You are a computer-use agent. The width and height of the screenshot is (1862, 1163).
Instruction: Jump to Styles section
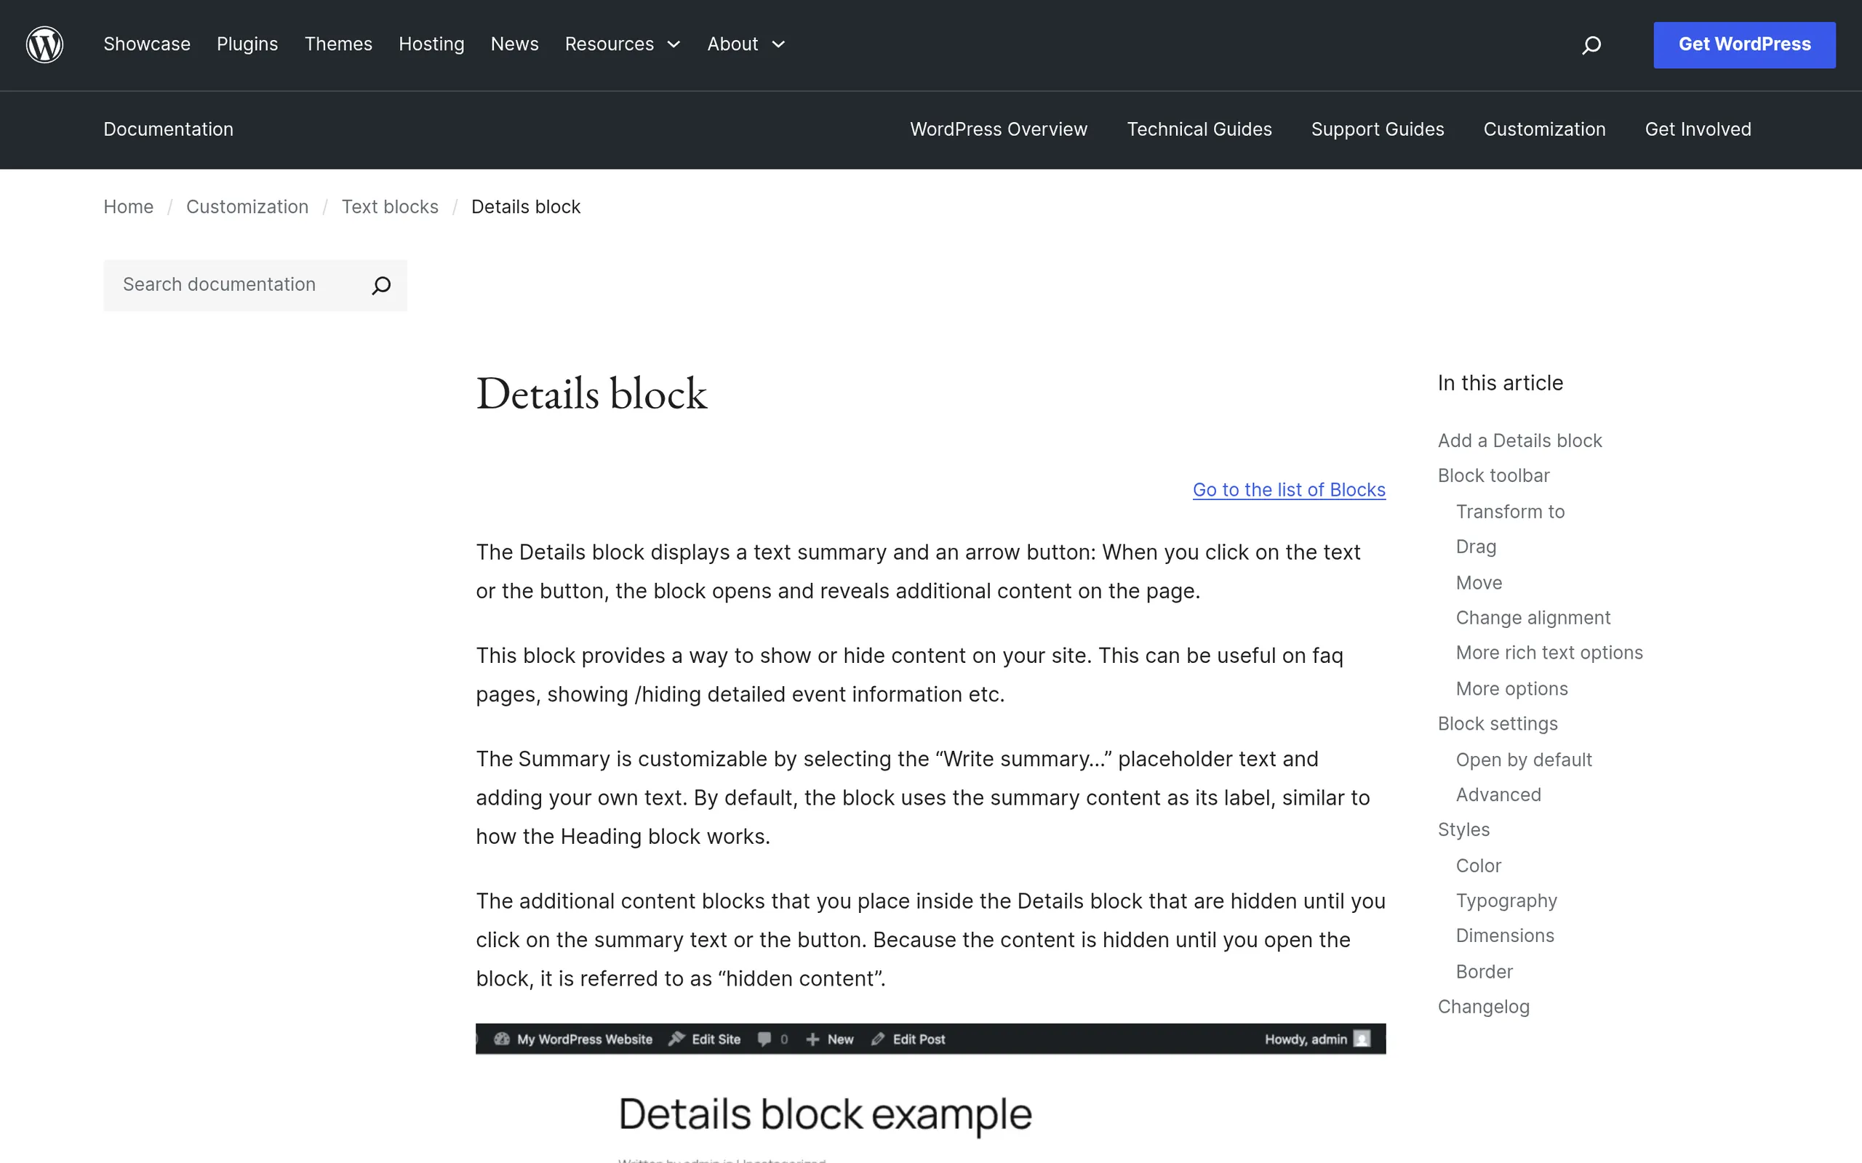[1463, 830]
